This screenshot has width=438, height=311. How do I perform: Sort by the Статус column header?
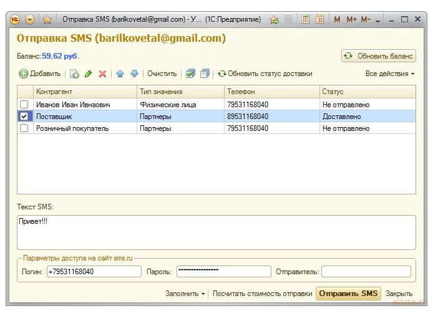pyautogui.click(x=367, y=92)
